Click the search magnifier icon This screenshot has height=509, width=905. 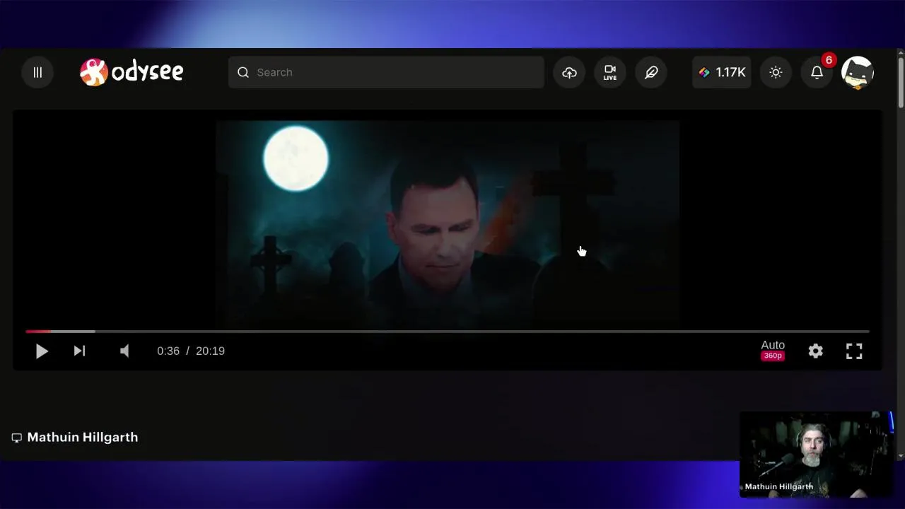click(243, 72)
